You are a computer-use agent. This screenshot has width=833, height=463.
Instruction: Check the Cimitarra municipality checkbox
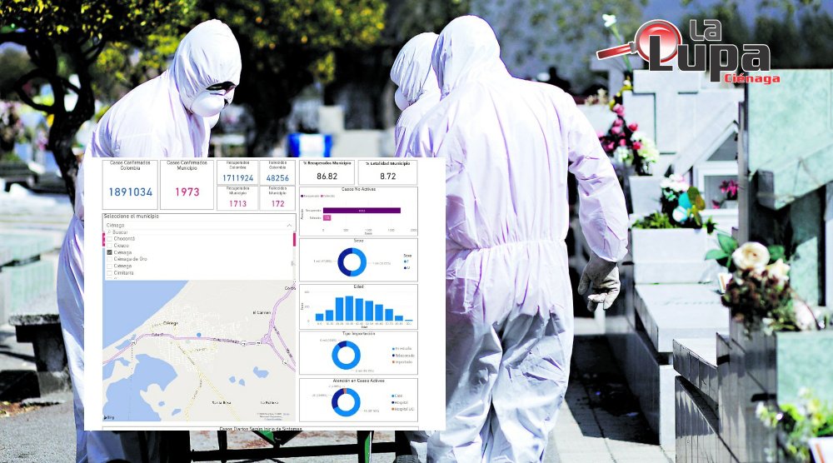point(109,273)
